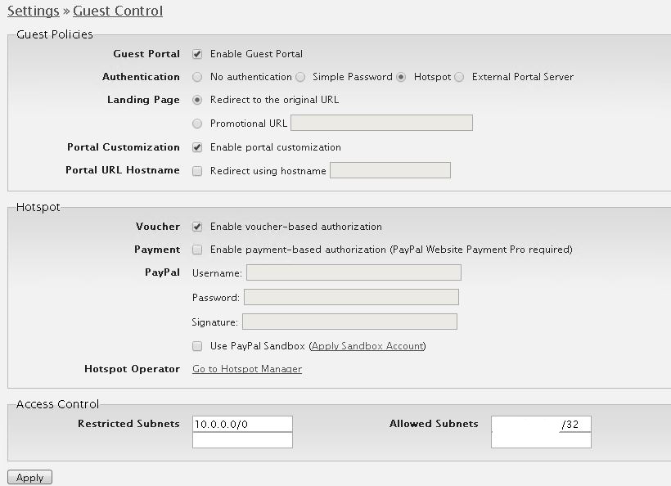
Task: Select the Hotspot authentication radio button
Action: (x=401, y=77)
